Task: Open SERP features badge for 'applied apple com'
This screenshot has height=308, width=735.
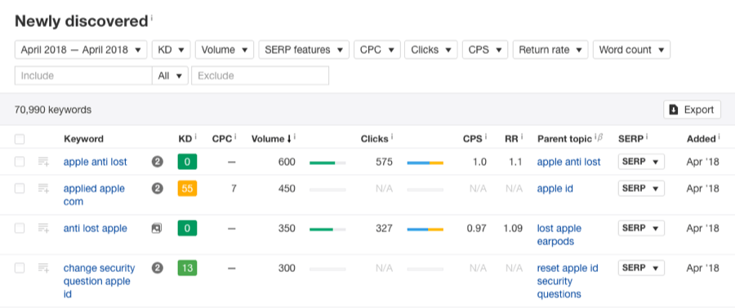Action: point(157,189)
